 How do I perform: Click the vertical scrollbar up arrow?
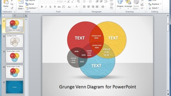[x=168, y=15]
